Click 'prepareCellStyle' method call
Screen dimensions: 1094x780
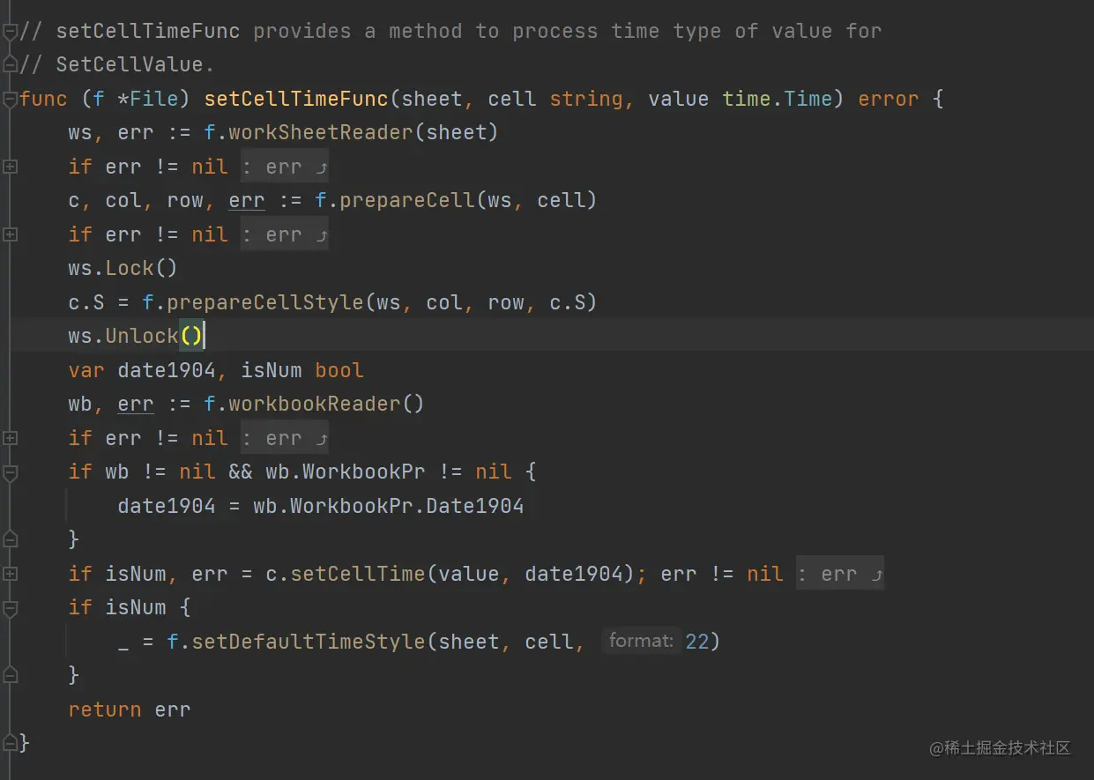265,302
